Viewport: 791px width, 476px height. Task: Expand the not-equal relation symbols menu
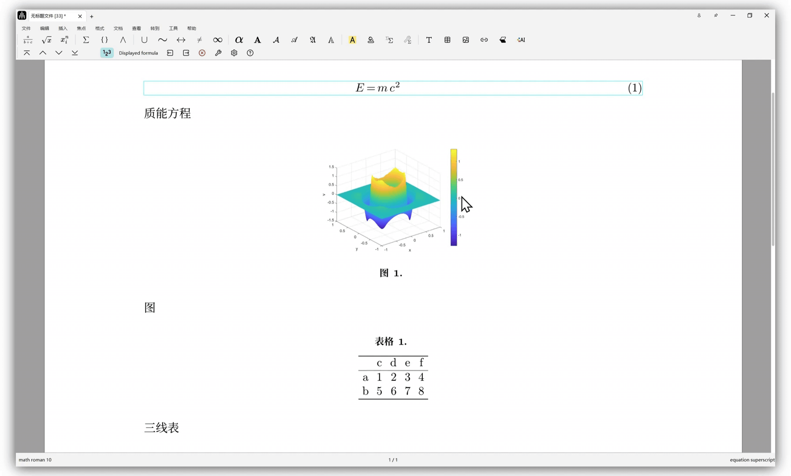click(199, 40)
